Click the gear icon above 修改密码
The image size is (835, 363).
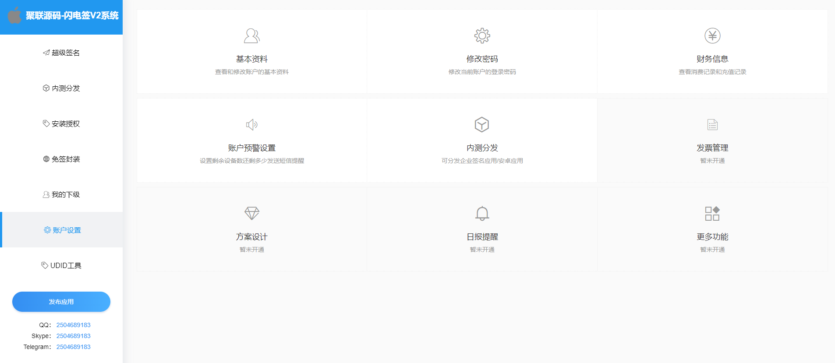pos(482,36)
